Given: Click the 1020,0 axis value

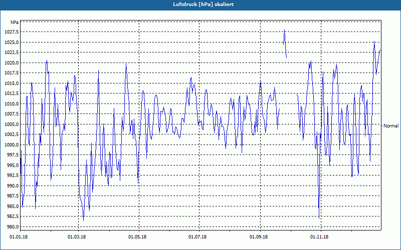Looking at the screenshot, I should coord(11,63).
